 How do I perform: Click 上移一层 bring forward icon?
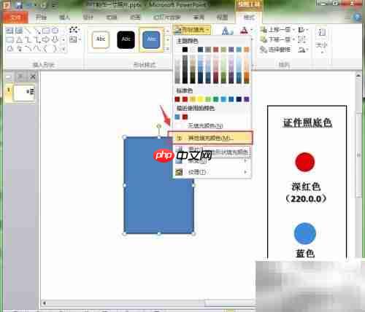(x=264, y=30)
